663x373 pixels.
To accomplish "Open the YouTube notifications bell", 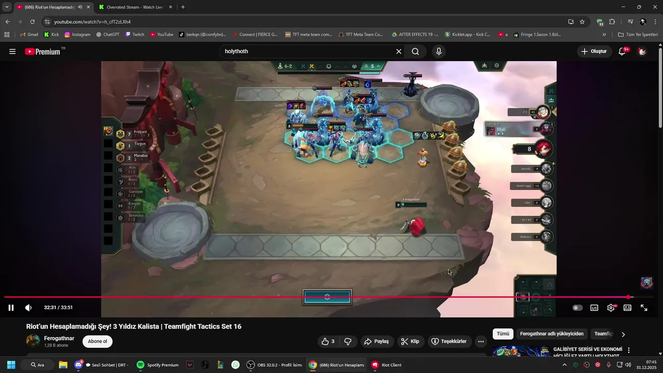I will 623,51.
